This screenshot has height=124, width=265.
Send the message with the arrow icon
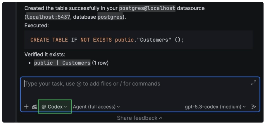coord(254,107)
